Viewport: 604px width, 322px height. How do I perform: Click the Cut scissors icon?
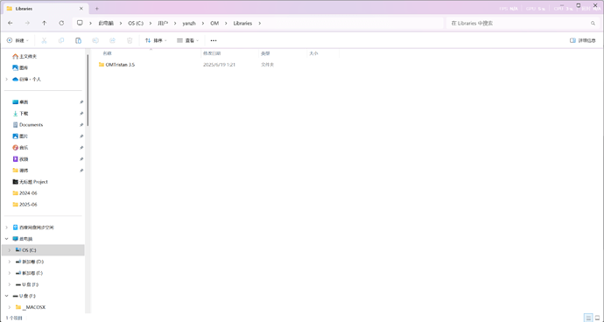pos(44,40)
